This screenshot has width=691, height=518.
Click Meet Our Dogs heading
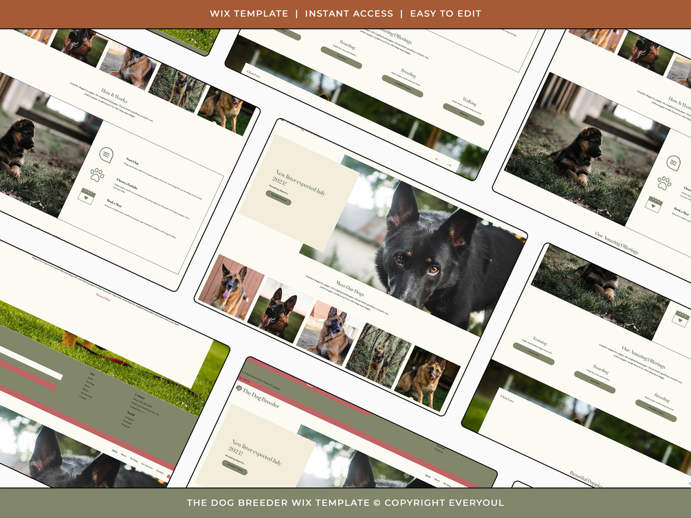tap(350, 289)
